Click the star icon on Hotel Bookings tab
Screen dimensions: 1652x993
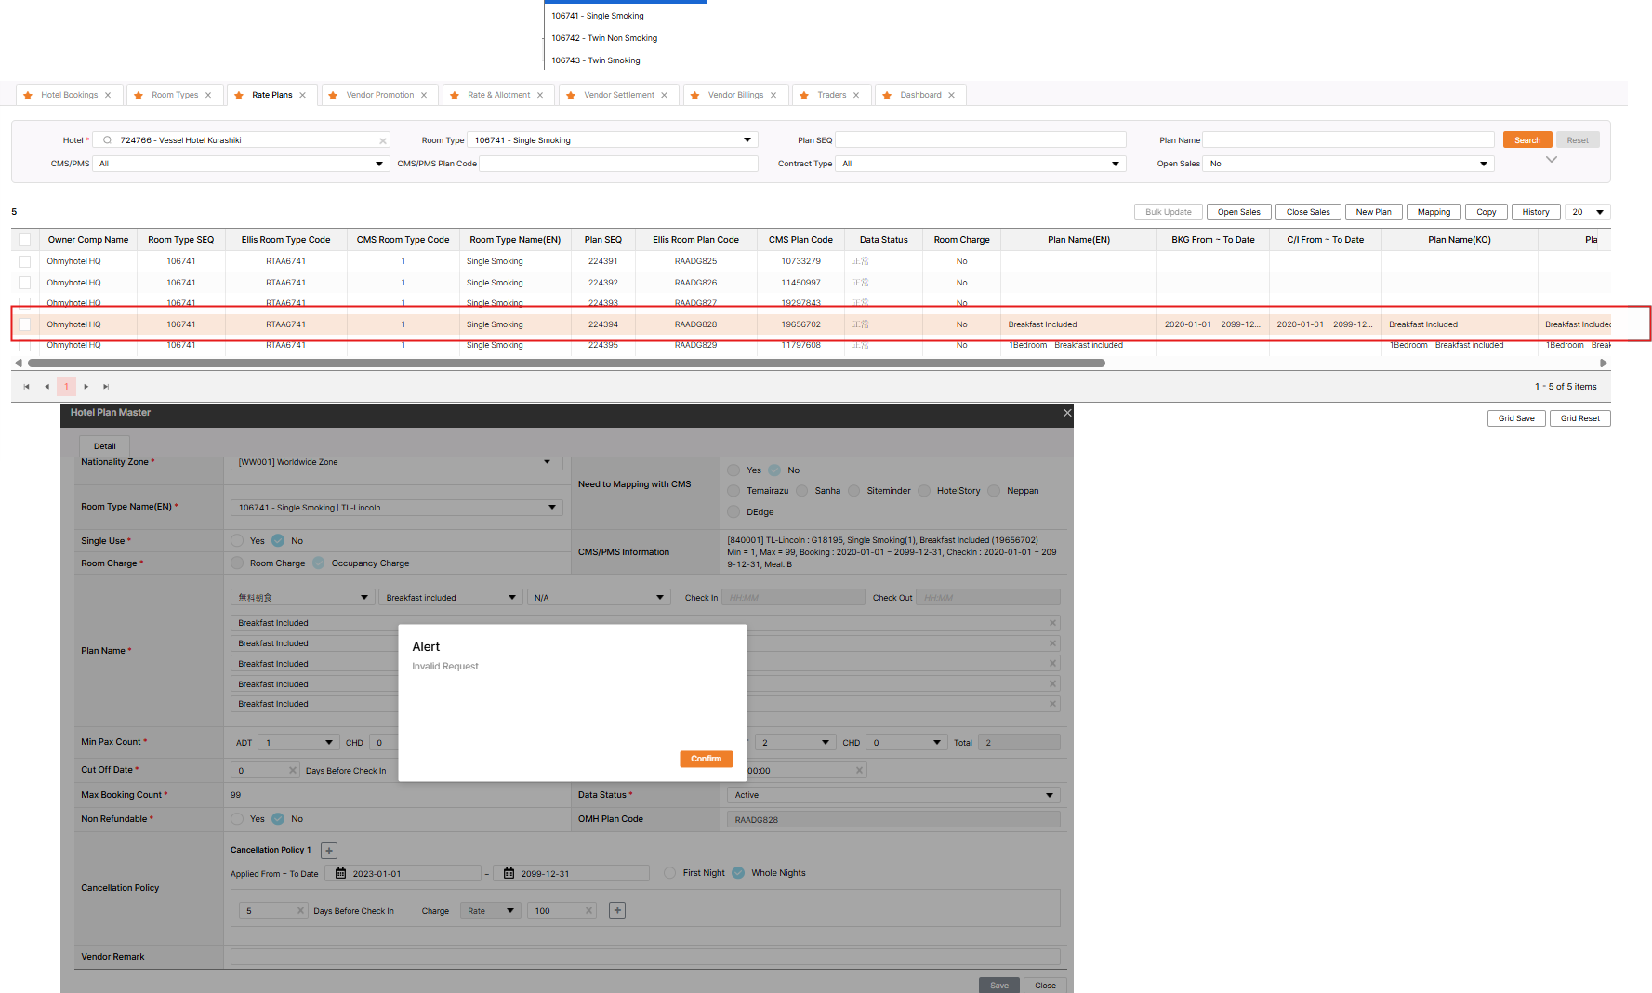coord(28,96)
